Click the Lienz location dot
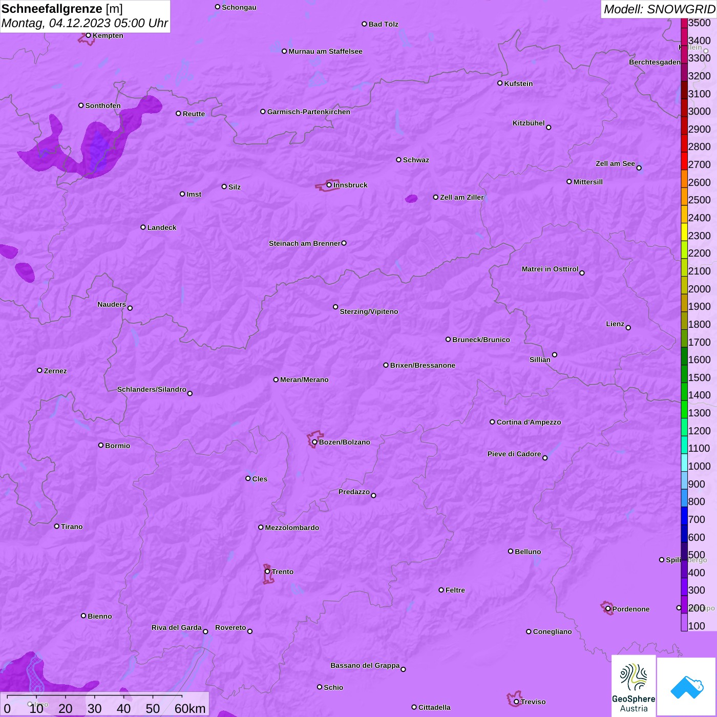This screenshot has width=717, height=717. click(628, 328)
